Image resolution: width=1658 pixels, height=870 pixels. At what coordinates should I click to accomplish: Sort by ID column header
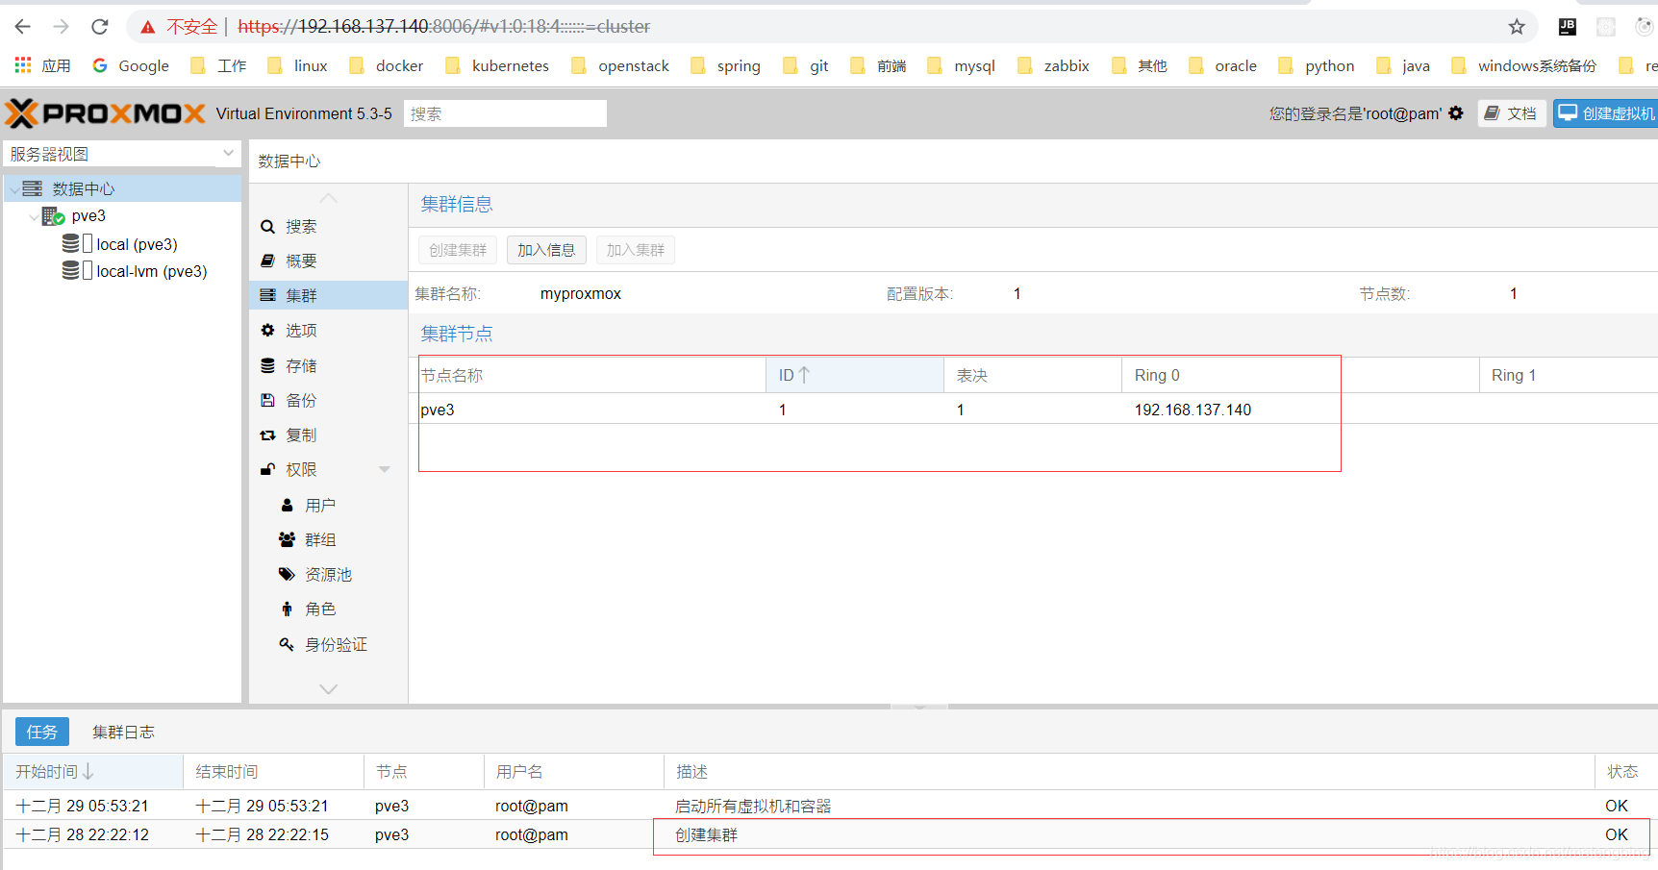coord(855,376)
